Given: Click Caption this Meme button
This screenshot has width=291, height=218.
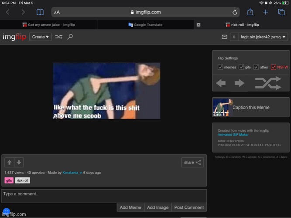Looking at the screenshot, I should 251,107.
